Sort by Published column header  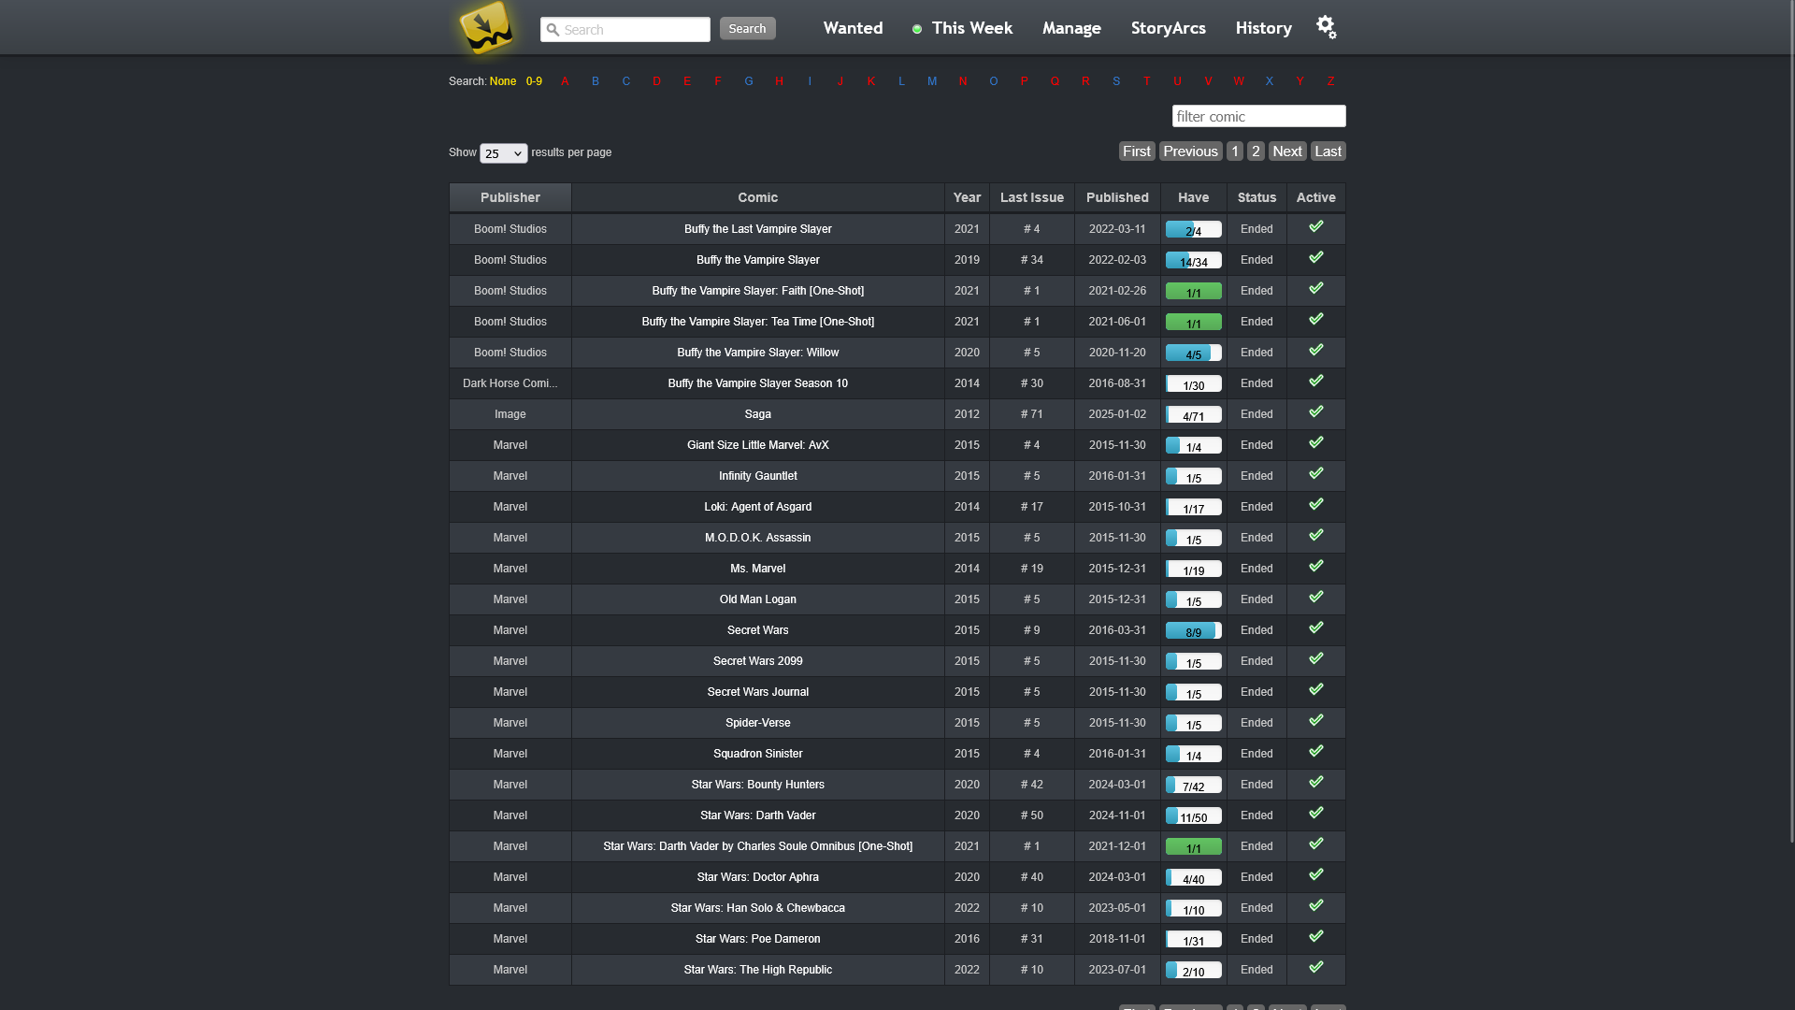[x=1117, y=197]
